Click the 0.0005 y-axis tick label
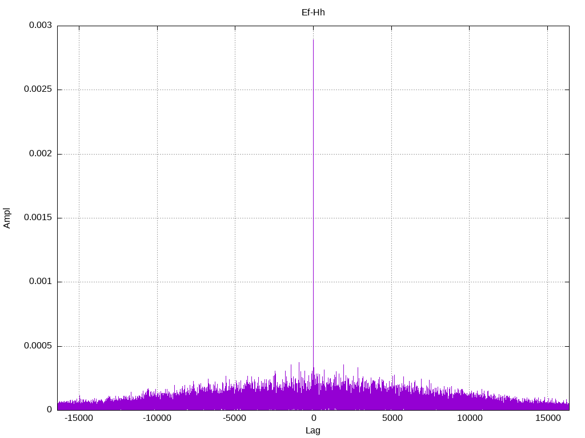 (38, 346)
